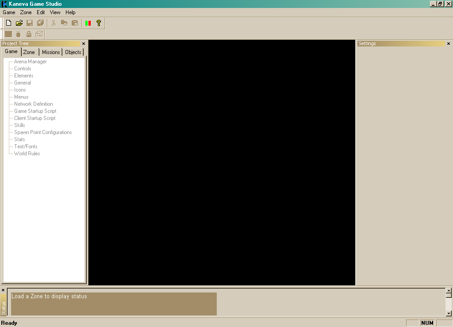Viewport: 453px width, 327px height.
Task: Click the Cut scissors icon
Action: pyautogui.click(x=54, y=23)
